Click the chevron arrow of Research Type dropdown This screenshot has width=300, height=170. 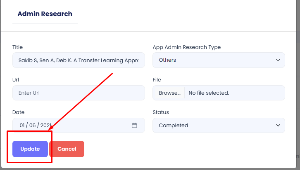coord(278,60)
